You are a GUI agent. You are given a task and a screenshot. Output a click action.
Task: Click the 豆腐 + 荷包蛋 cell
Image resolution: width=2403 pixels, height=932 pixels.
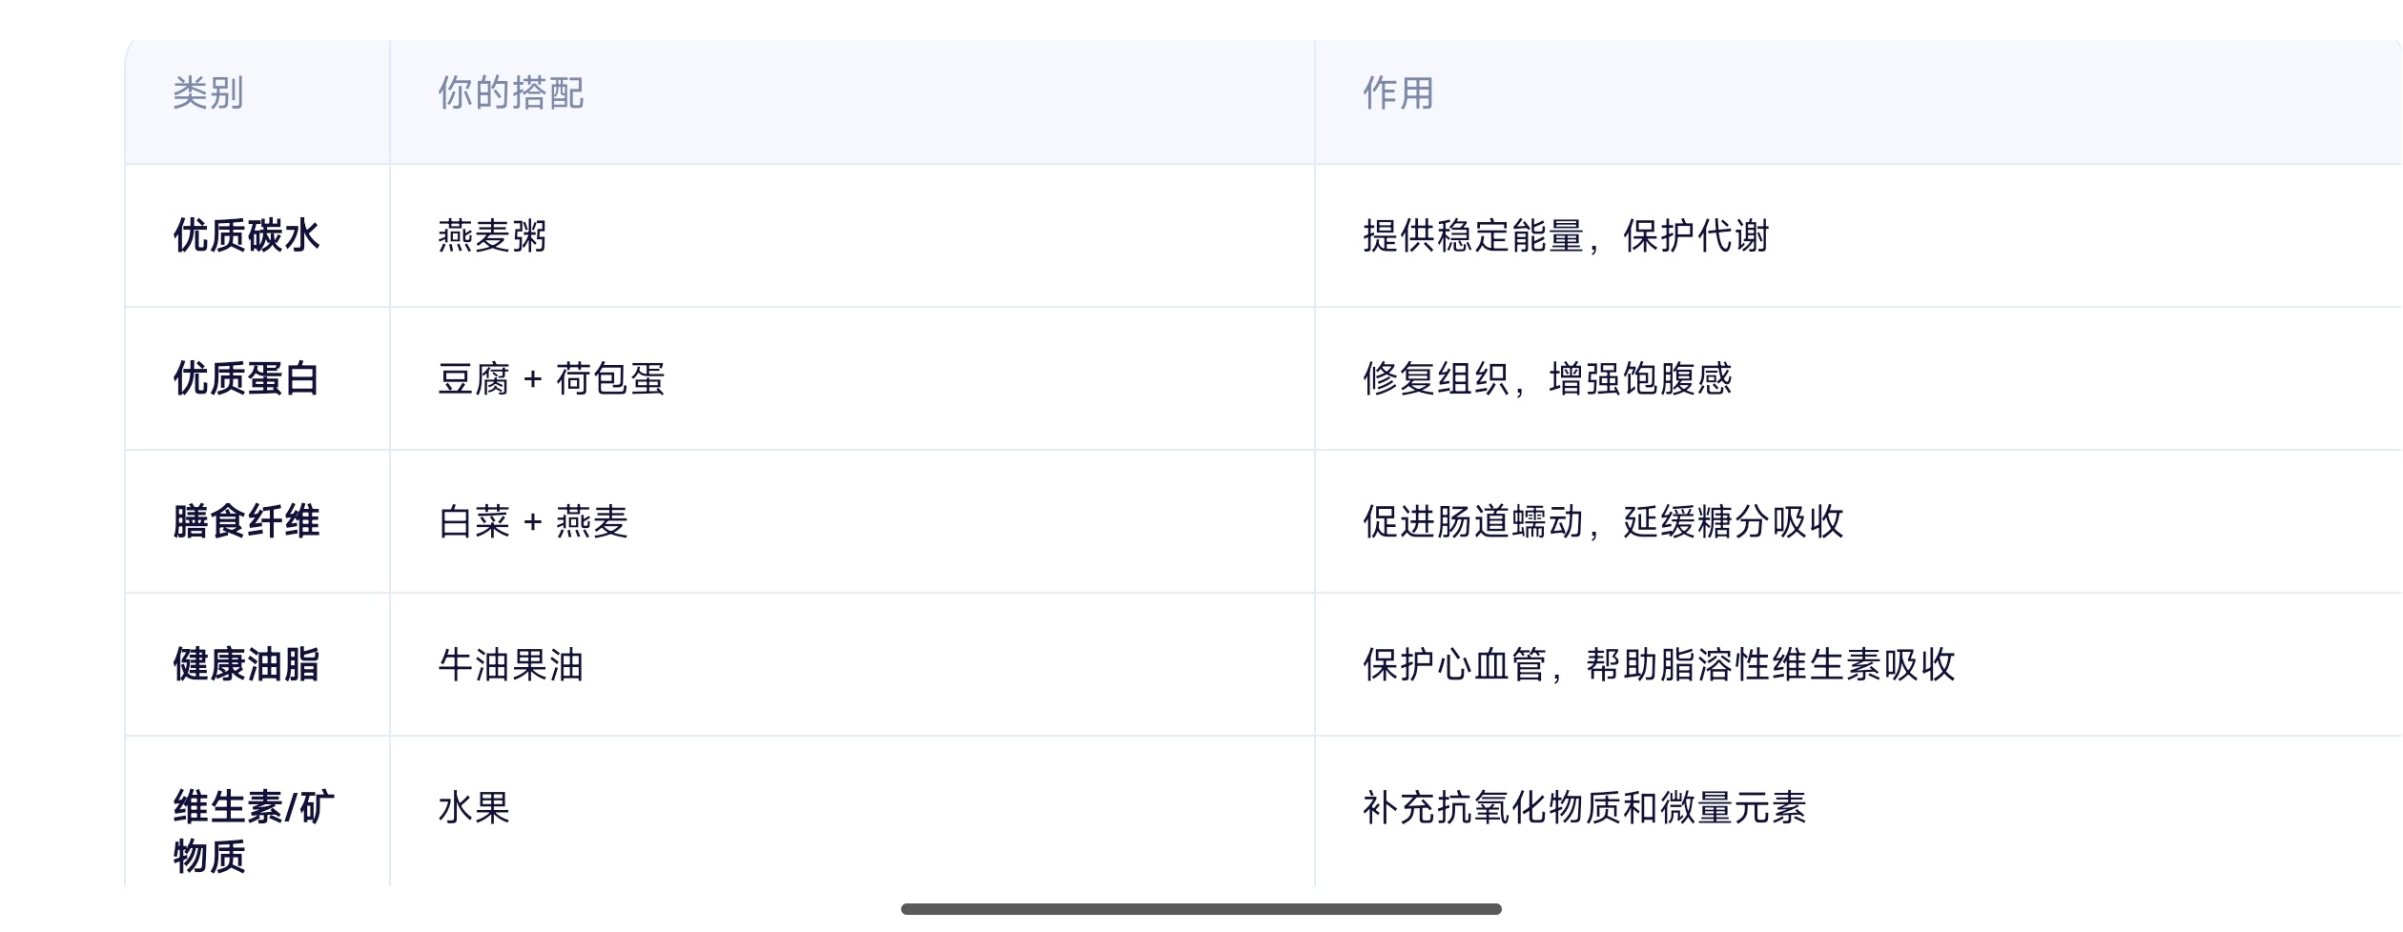(x=551, y=378)
